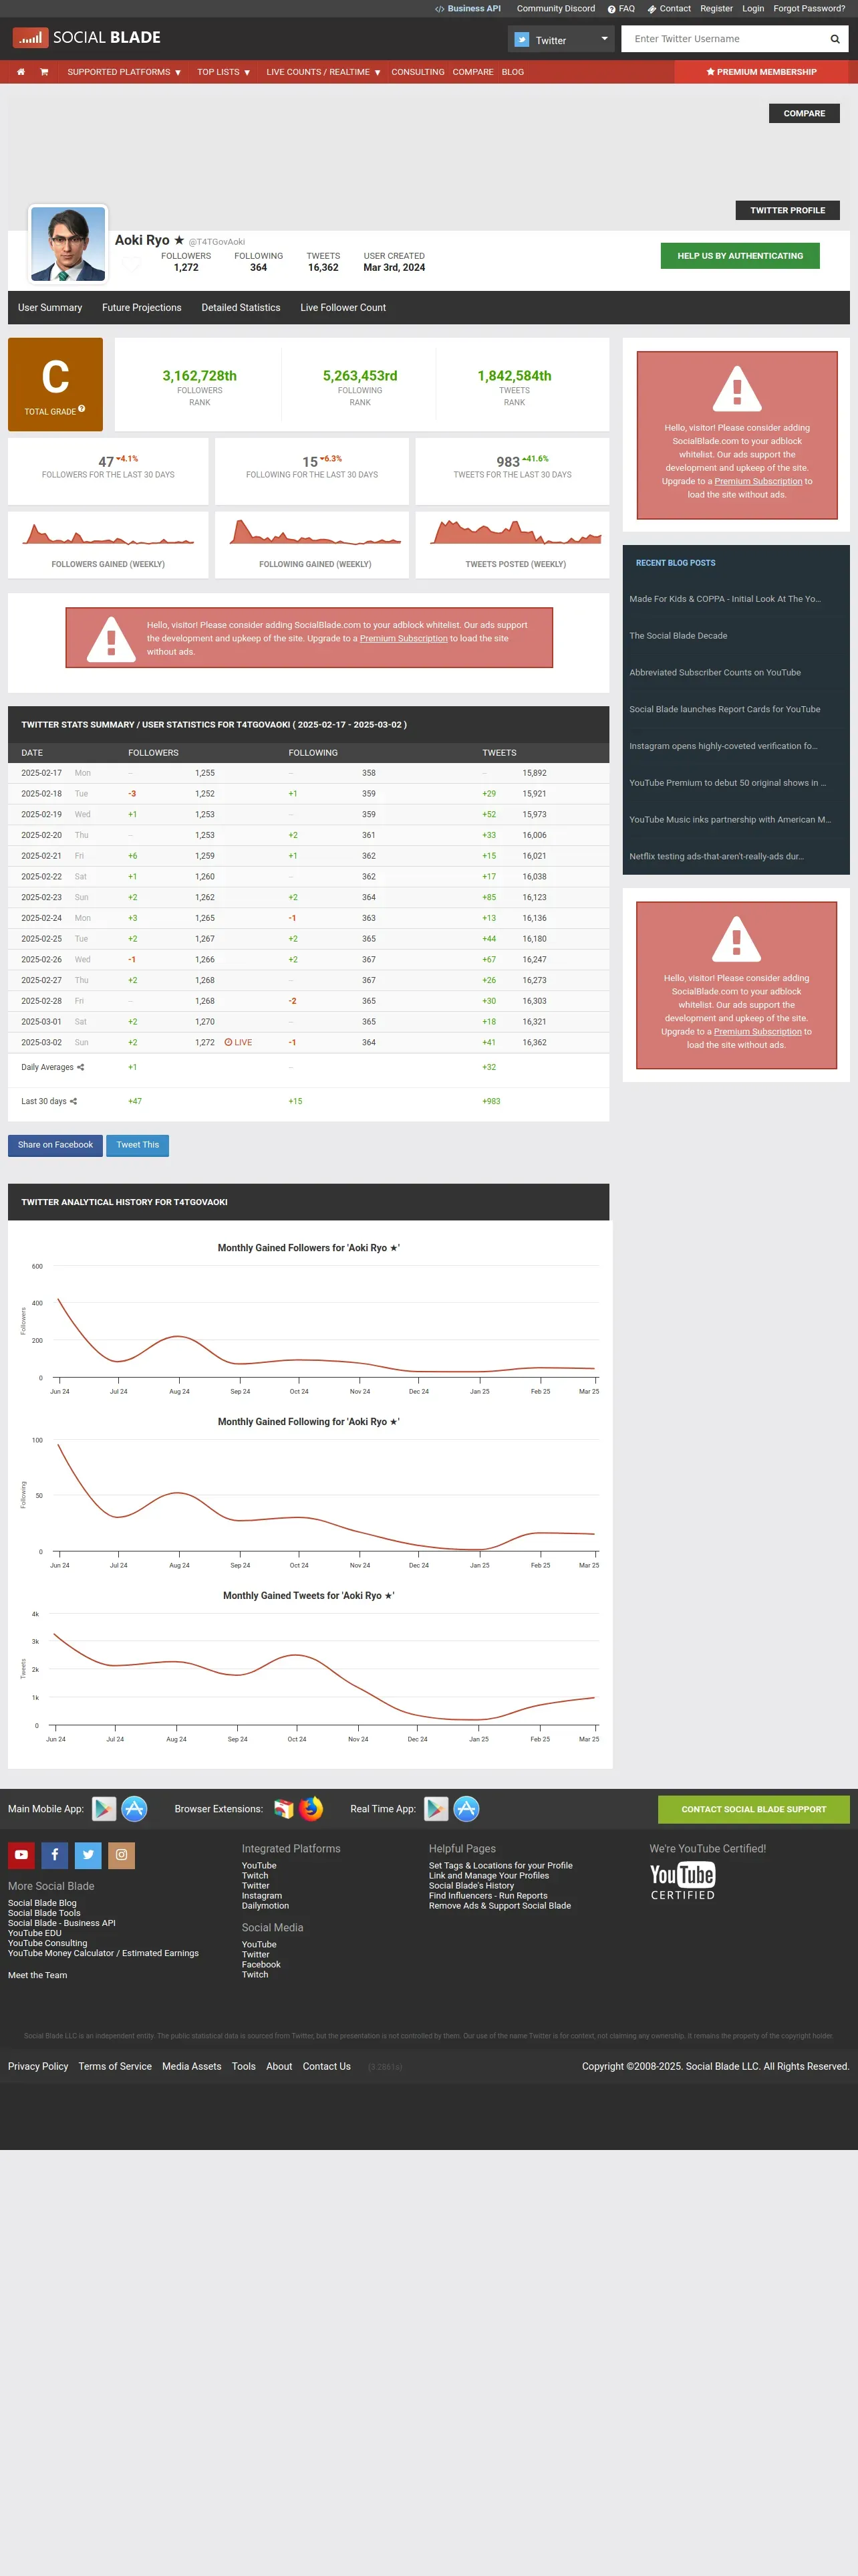Open Consulting from the navbar
Screen dimensions: 858x2576
[418, 72]
